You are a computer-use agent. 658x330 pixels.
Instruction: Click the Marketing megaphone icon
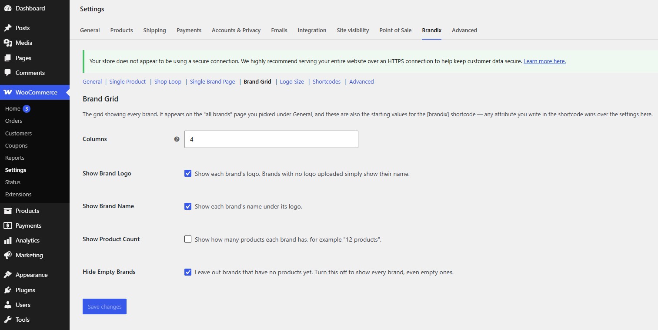[8, 255]
